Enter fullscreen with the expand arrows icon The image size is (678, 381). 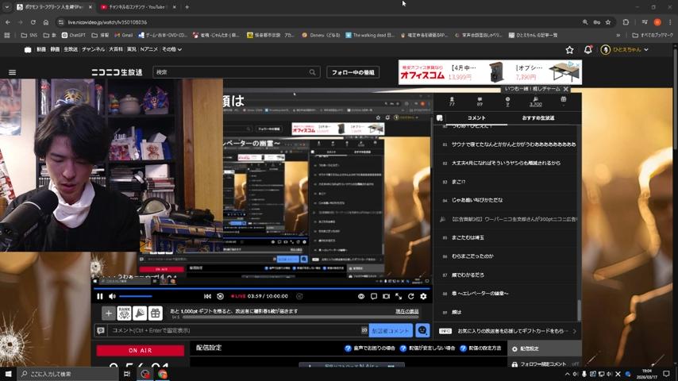click(x=399, y=296)
